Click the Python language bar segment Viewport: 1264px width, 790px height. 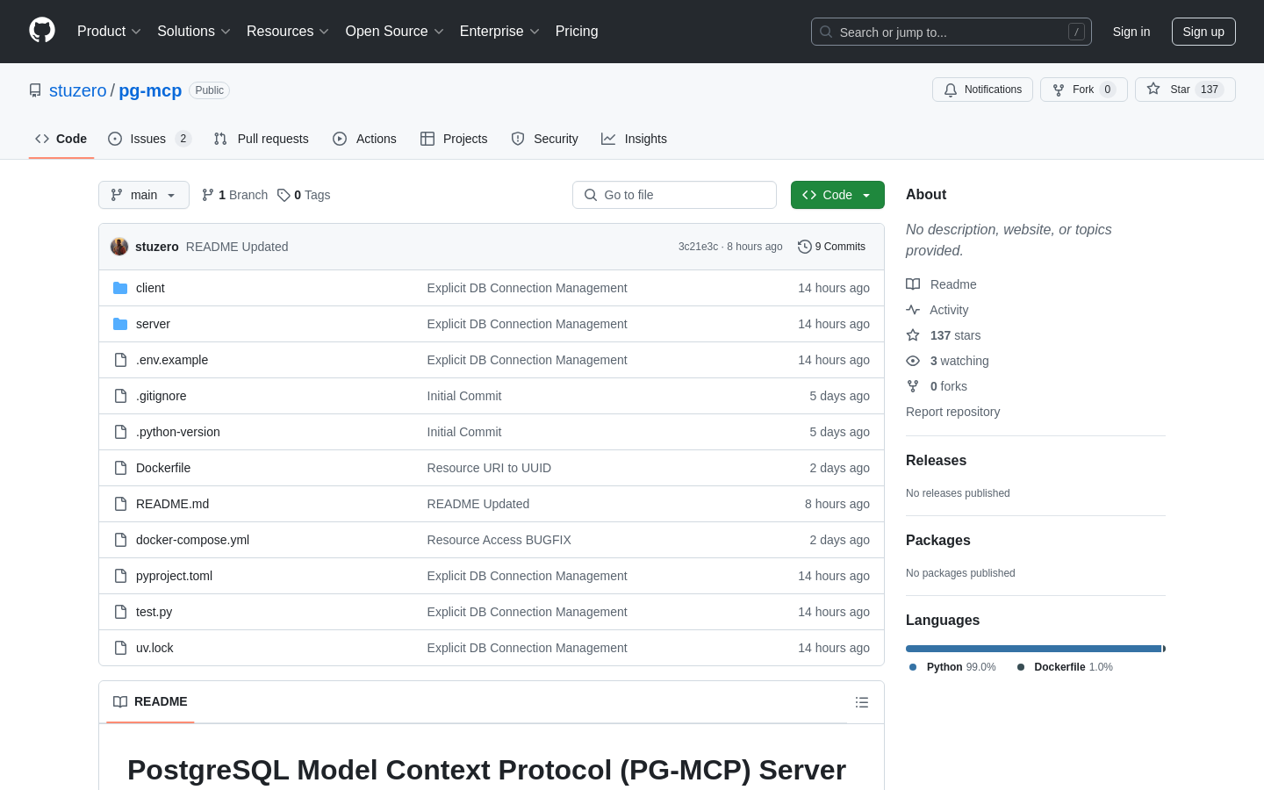point(1033,649)
